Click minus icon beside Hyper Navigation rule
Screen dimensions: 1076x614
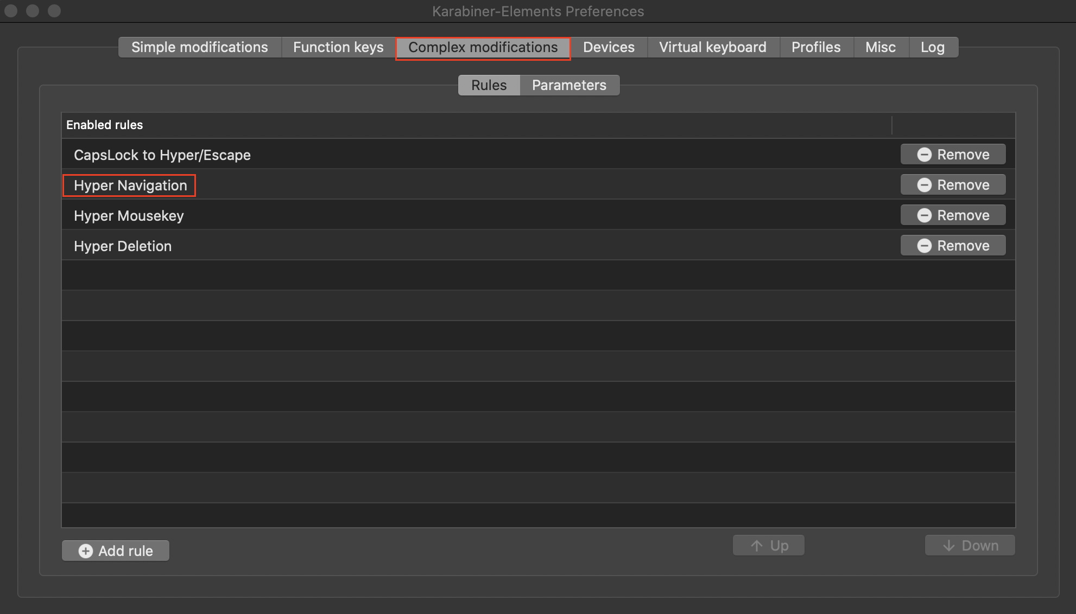924,185
